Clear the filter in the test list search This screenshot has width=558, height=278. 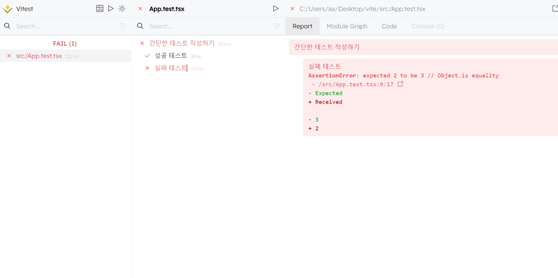pos(276,26)
